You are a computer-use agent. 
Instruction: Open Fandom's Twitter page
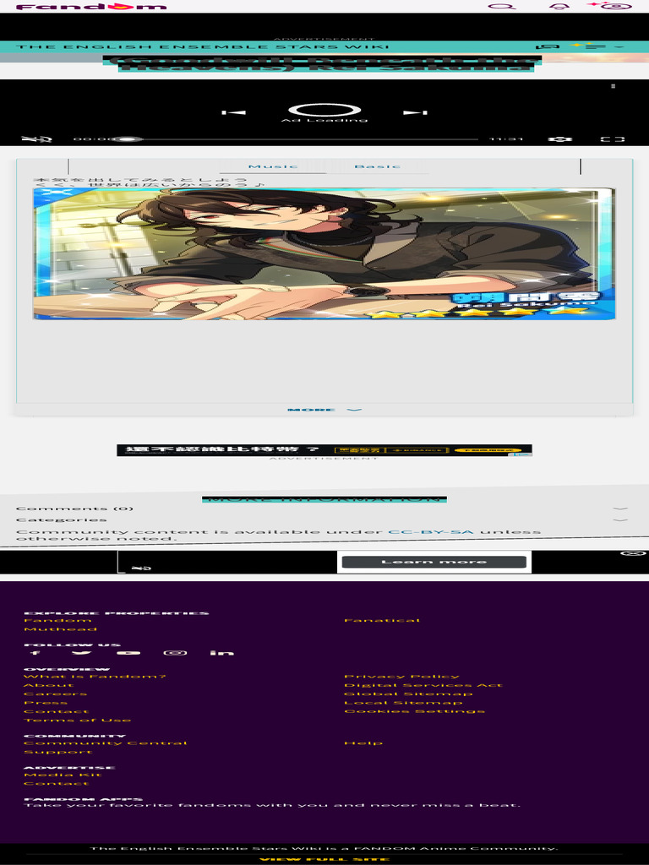pos(82,653)
